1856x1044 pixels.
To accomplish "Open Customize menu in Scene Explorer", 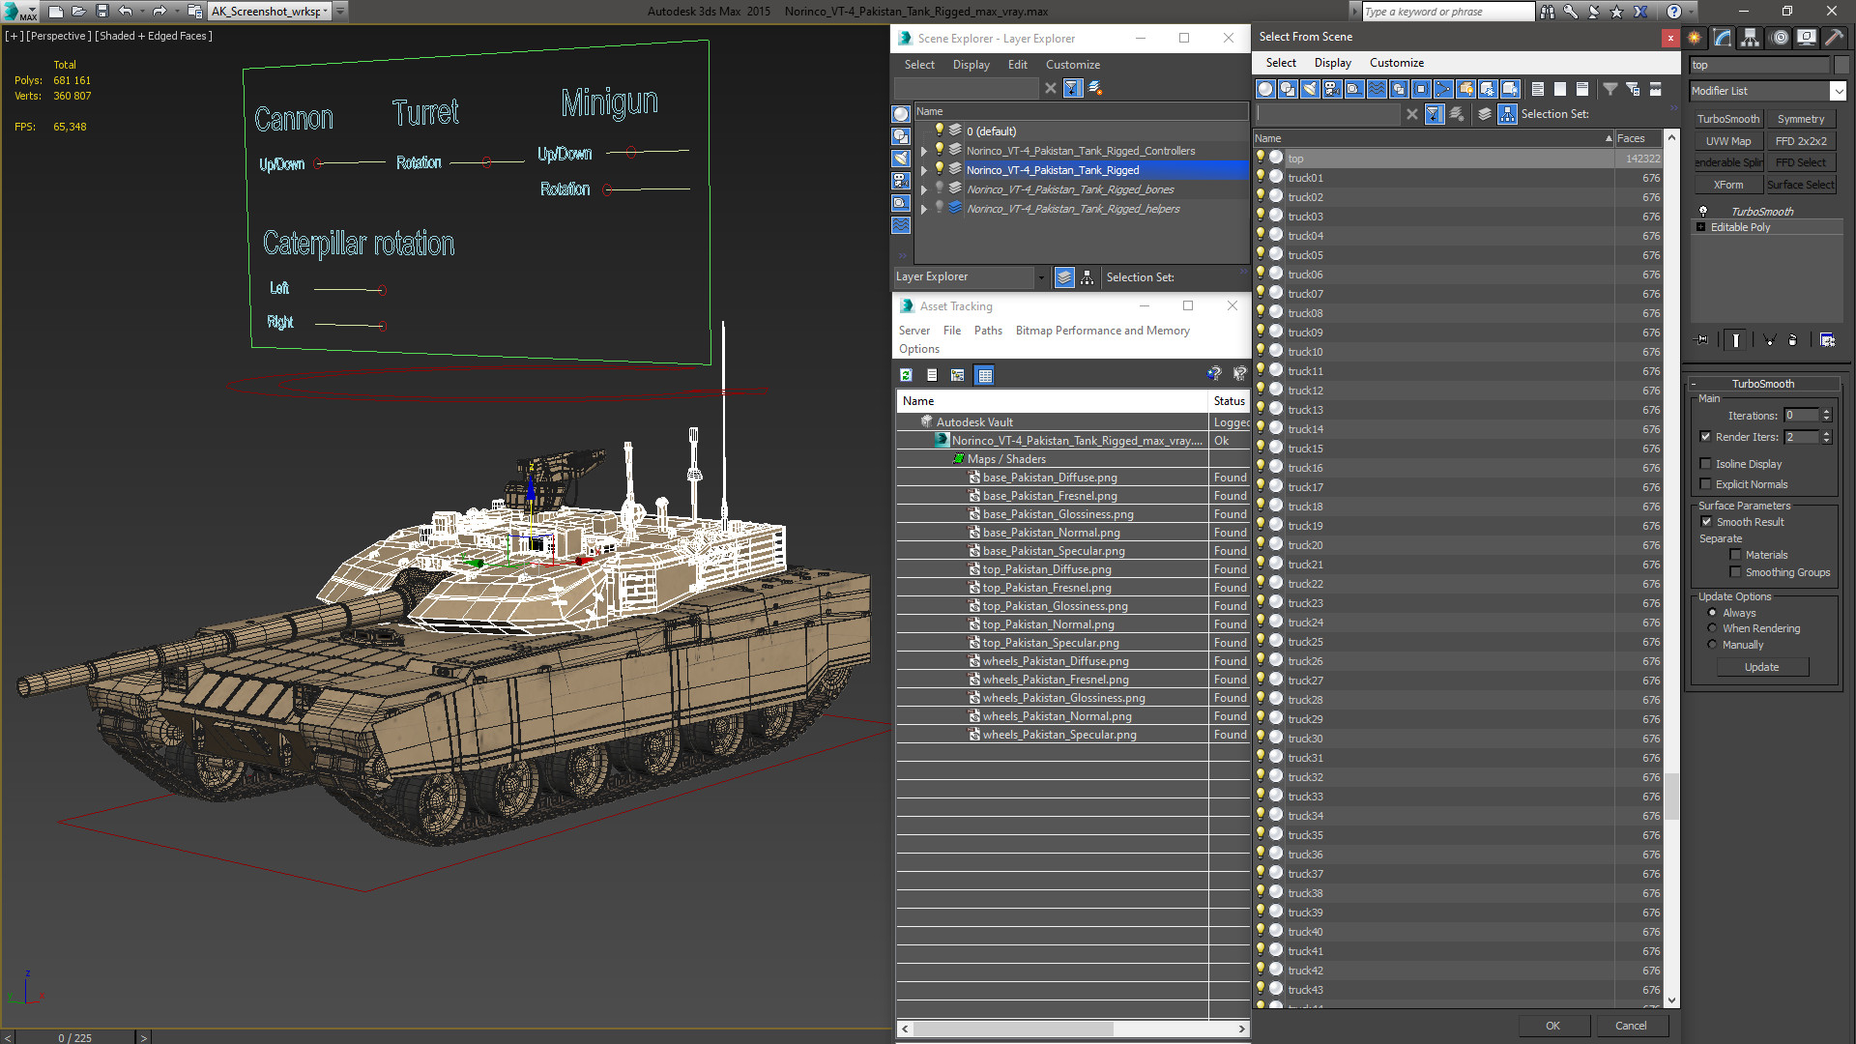I will 1072,65.
